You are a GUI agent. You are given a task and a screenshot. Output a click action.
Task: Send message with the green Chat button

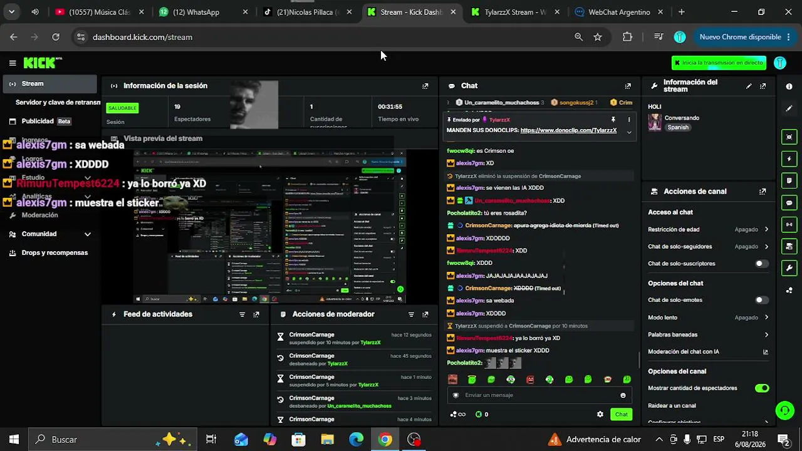(621, 415)
